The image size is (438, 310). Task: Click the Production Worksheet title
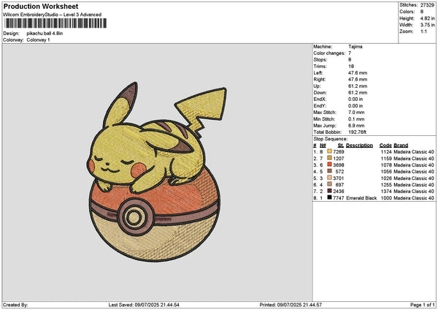(x=41, y=6)
